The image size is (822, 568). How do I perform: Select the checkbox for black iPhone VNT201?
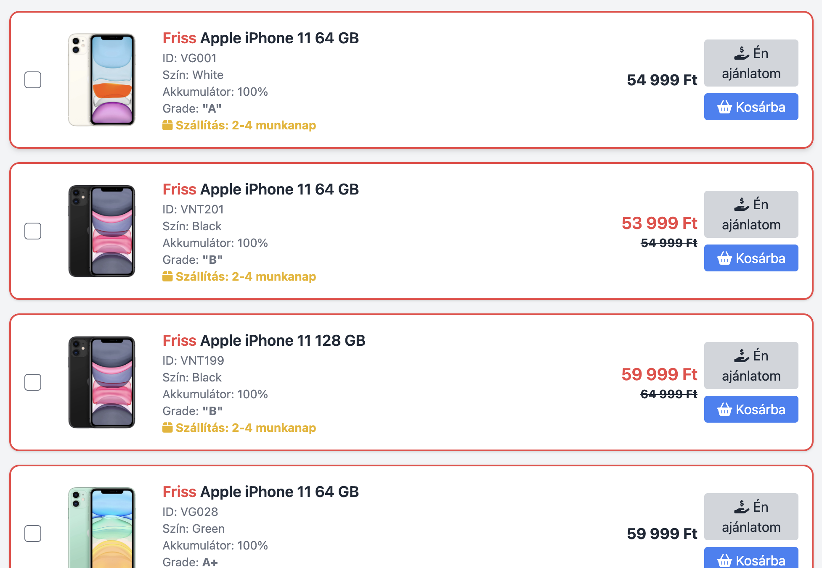(33, 231)
